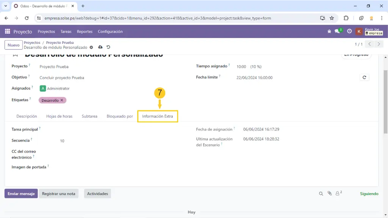
Task: Toggle Siguiendo follow status
Action: tap(369, 193)
